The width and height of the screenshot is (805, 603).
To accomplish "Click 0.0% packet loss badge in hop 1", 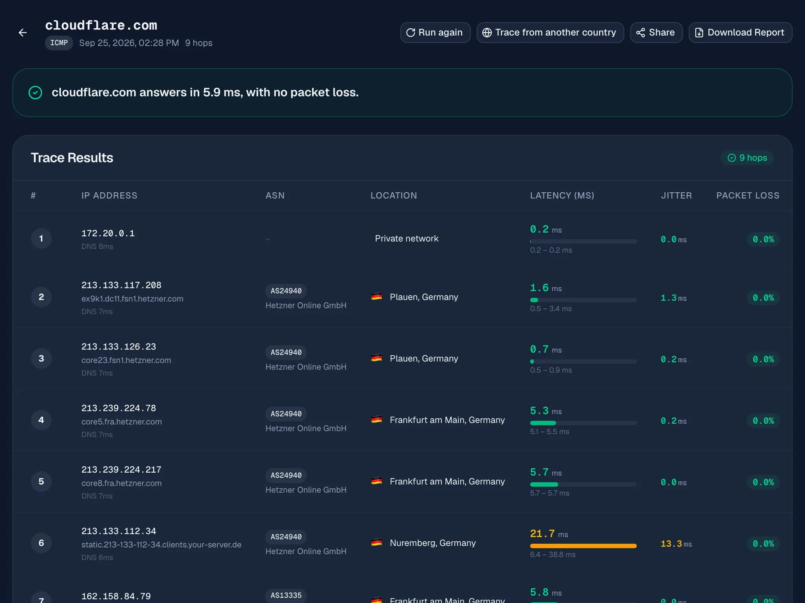I will click(763, 239).
